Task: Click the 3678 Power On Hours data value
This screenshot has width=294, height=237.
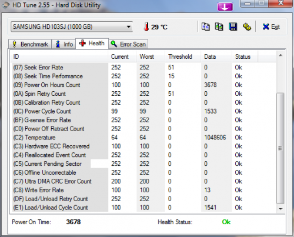Action: [211, 85]
